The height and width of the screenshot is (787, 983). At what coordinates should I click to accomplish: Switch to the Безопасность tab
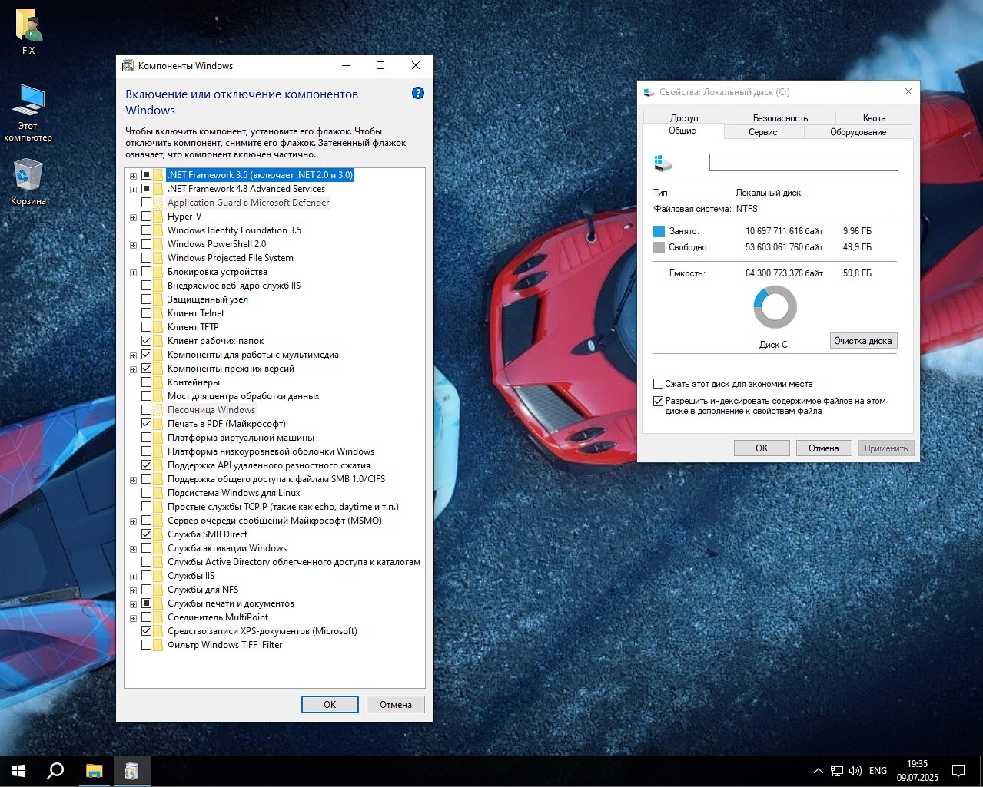tap(779, 118)
